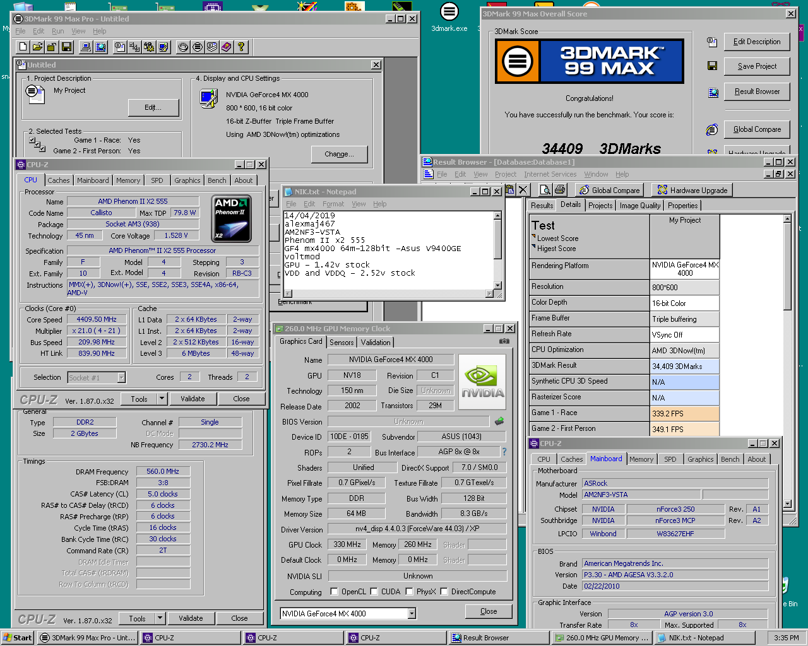Click the 34,409 3DMarks result cell

coord(685,366)
